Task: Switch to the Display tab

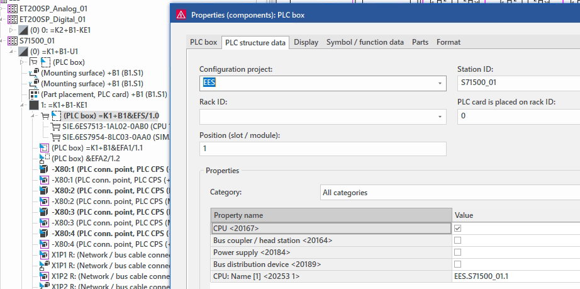Action: pyautogui.click(x=306, y=42)
